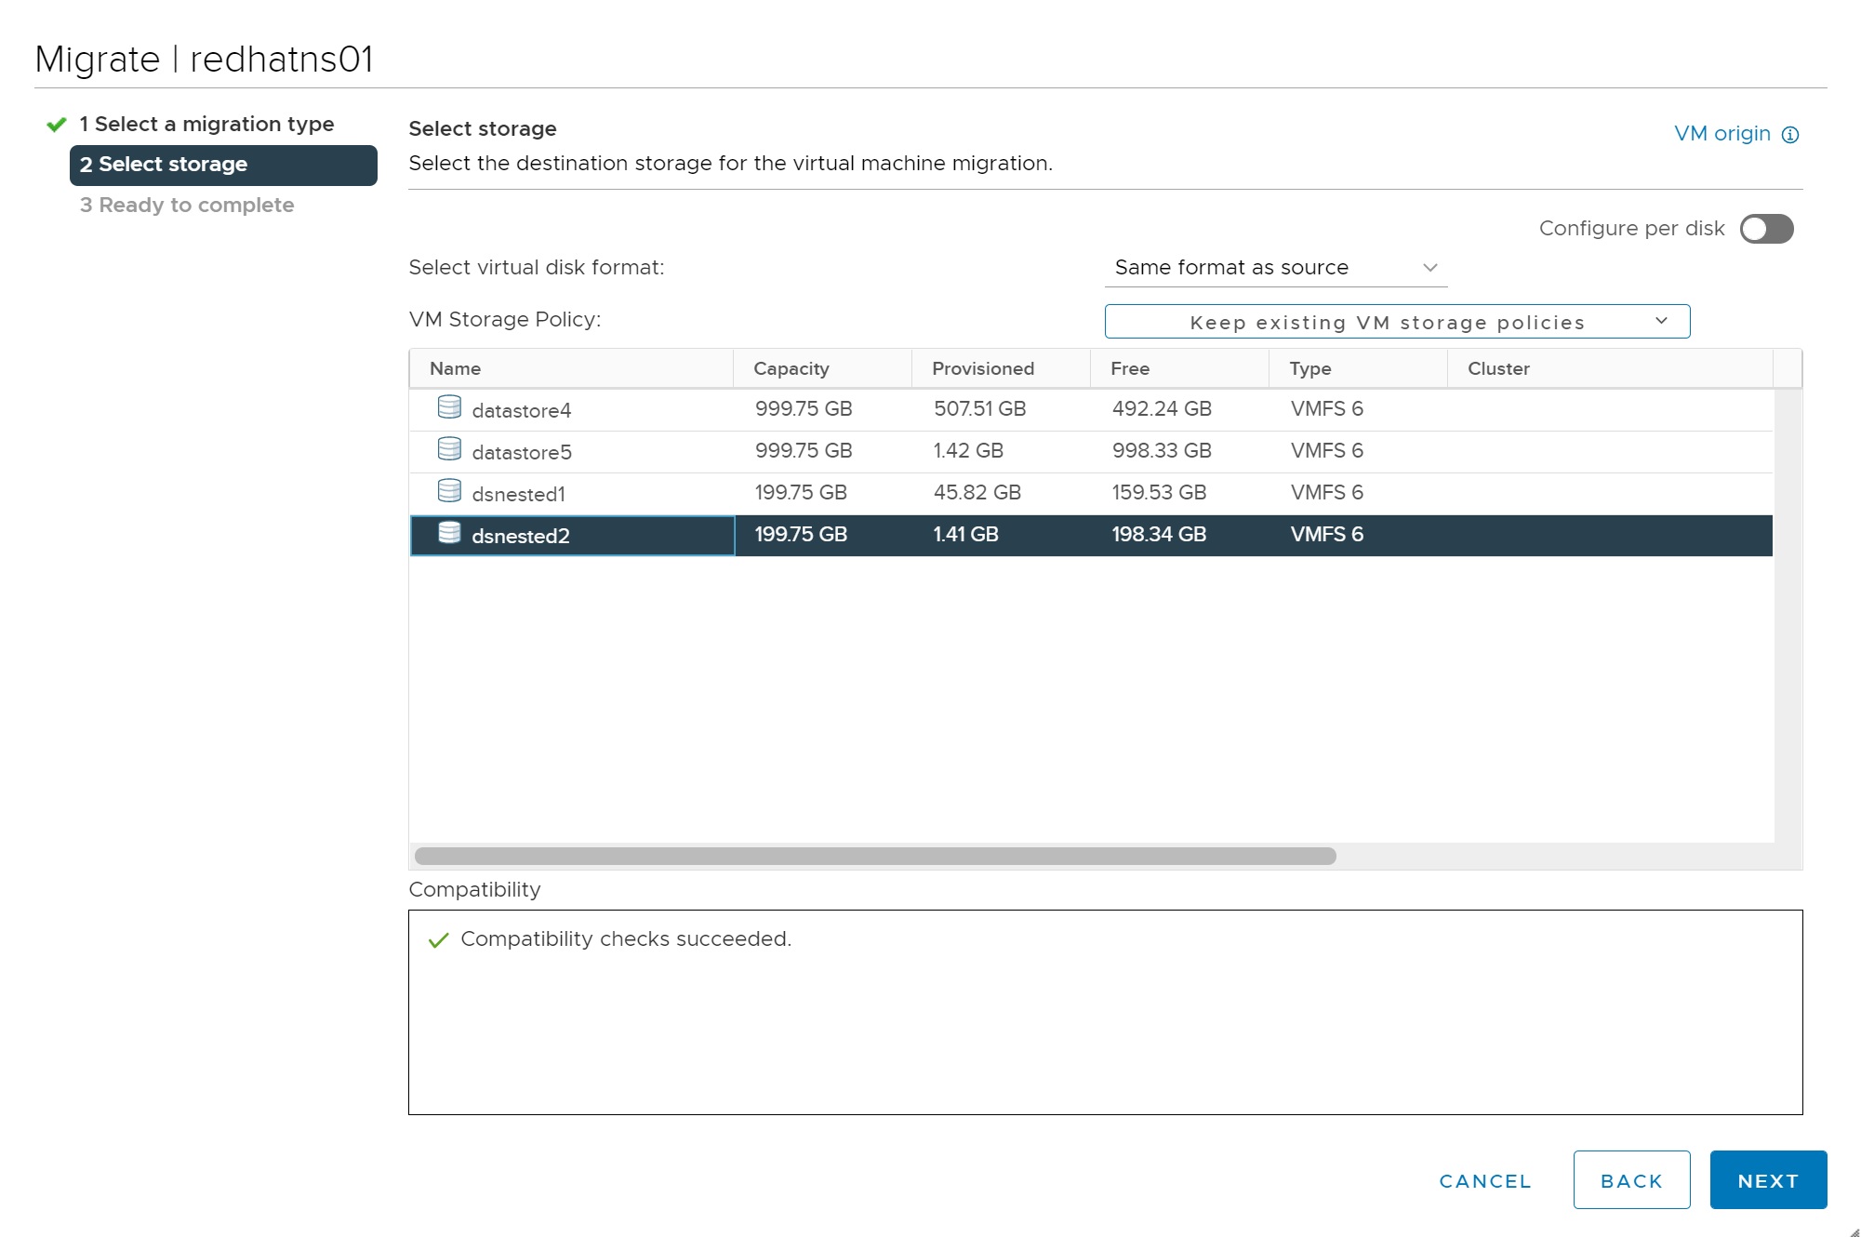Click the datastore5 datastore icon
Image resolution: width=1861 pixels, height=1237 pixels.
click(x=449, y=449)
